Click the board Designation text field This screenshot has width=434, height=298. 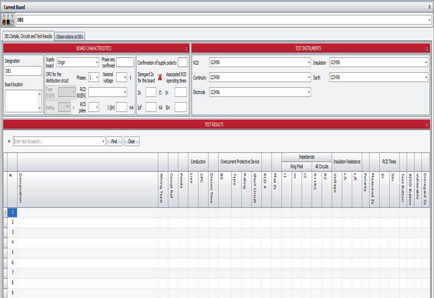(23, 71)
